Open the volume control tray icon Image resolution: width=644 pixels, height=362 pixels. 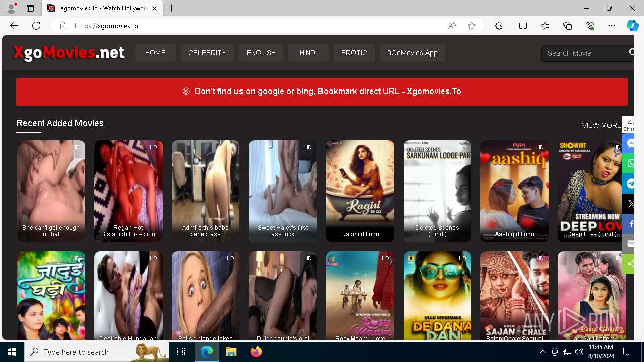(x=579, y=352)
